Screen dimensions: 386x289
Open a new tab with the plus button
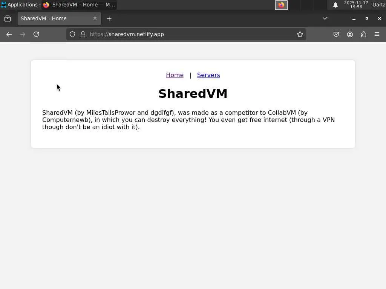point(109,19)
